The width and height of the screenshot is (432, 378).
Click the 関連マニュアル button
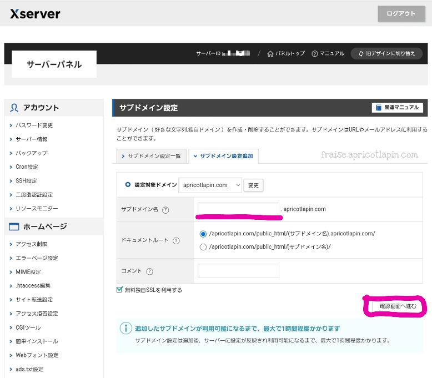tap(397, 107)
